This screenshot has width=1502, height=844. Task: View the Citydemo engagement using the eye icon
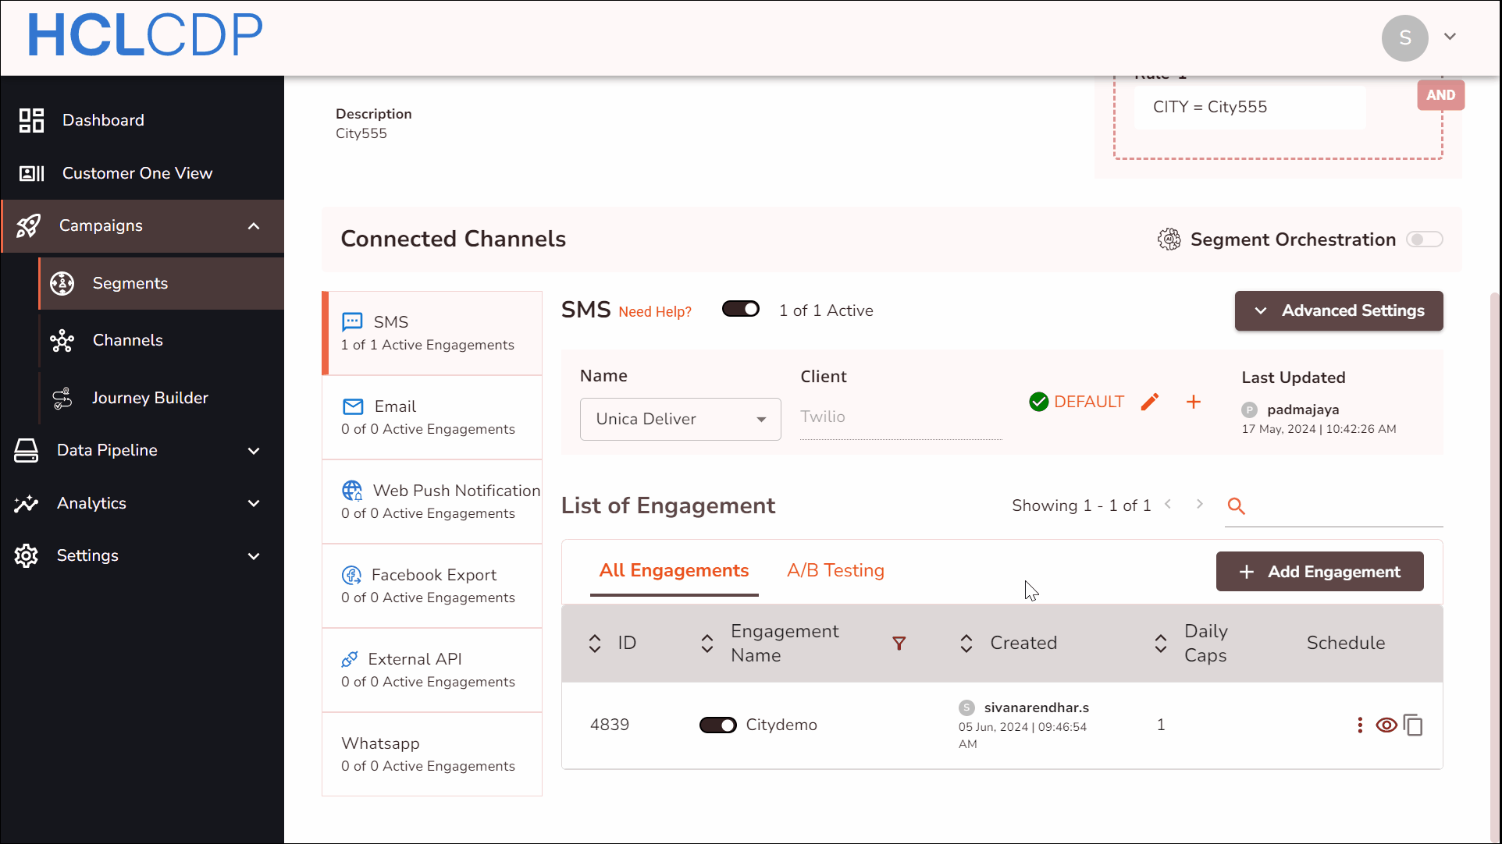point(1386,725)
